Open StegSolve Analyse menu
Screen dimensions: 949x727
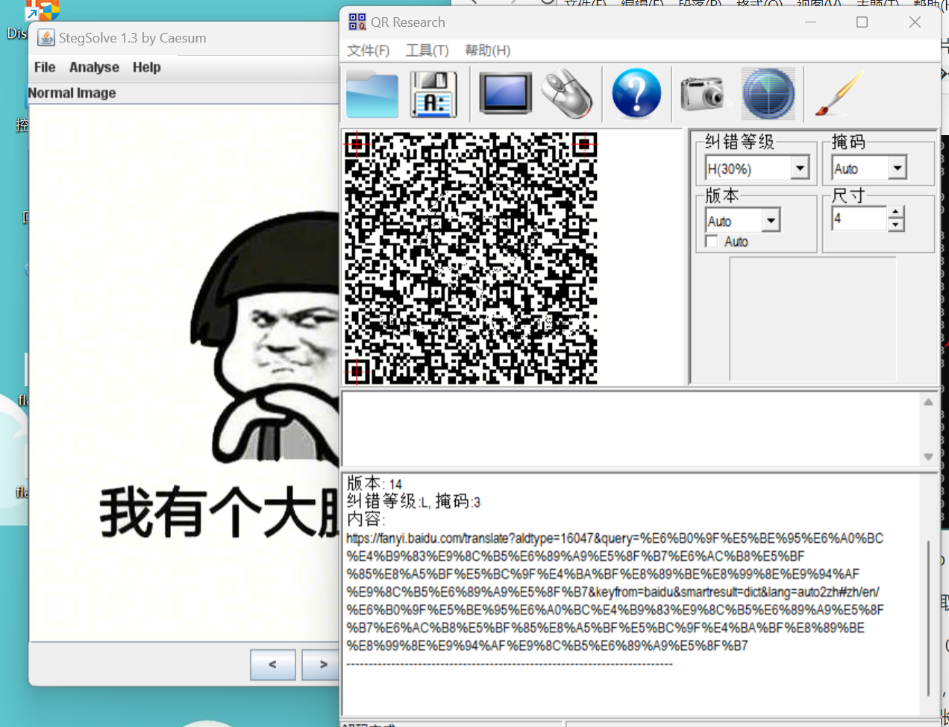[94, 67]
